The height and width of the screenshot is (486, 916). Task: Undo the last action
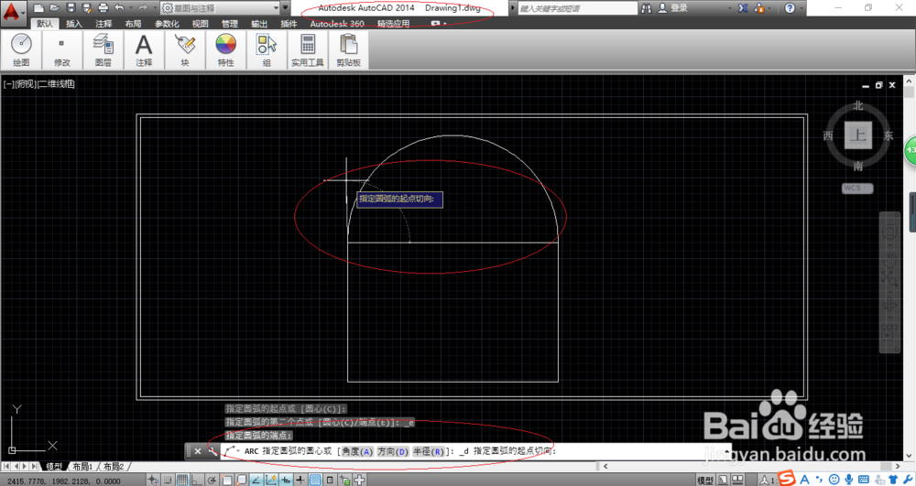[119, 8]
